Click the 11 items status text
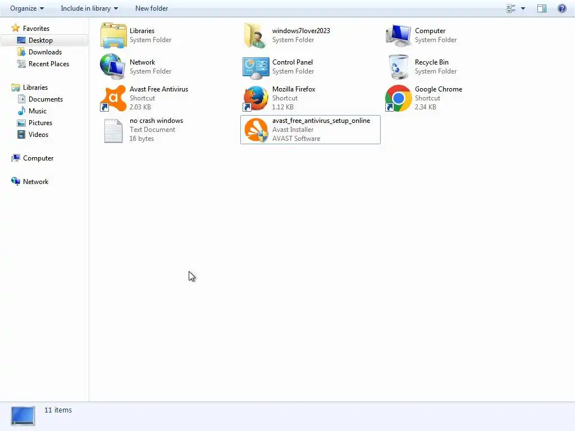The height and width of the screenshot is (431, 575). [x=58, y=410]
